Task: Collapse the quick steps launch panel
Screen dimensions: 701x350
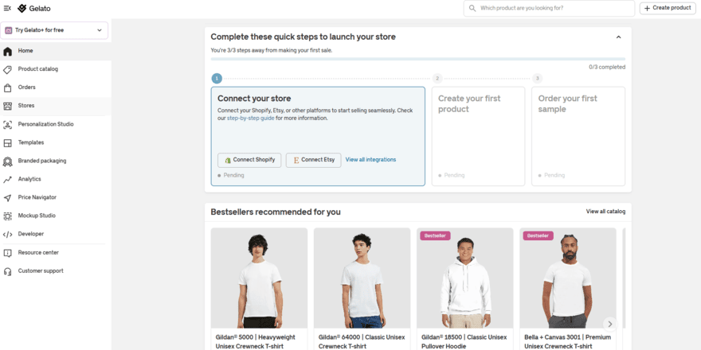Action: click(619, 37)
